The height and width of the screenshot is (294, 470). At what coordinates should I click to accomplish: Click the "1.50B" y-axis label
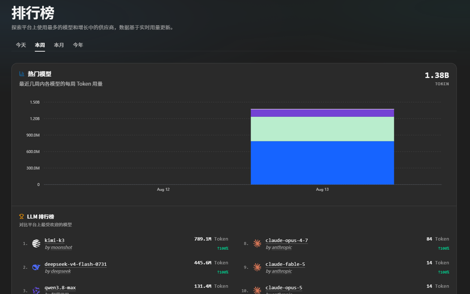click(35, 102)
